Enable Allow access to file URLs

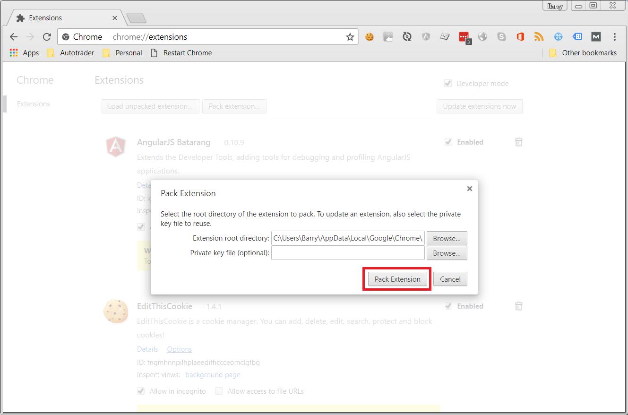[x=218, y=391]
